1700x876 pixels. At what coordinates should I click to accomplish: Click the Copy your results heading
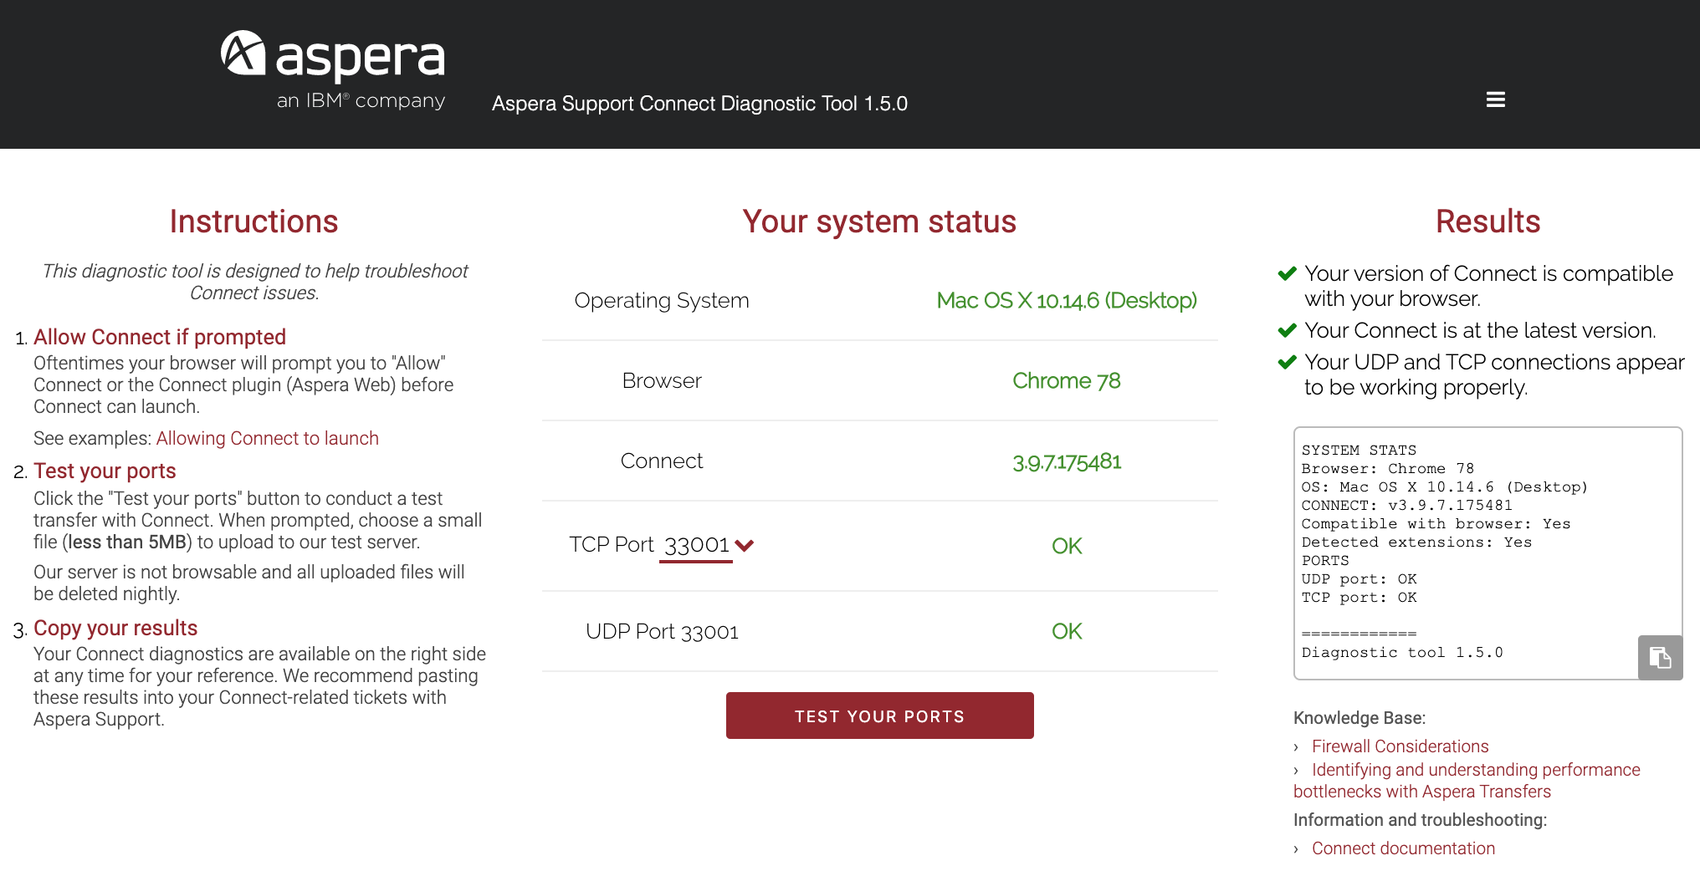(x=115, y=628)
